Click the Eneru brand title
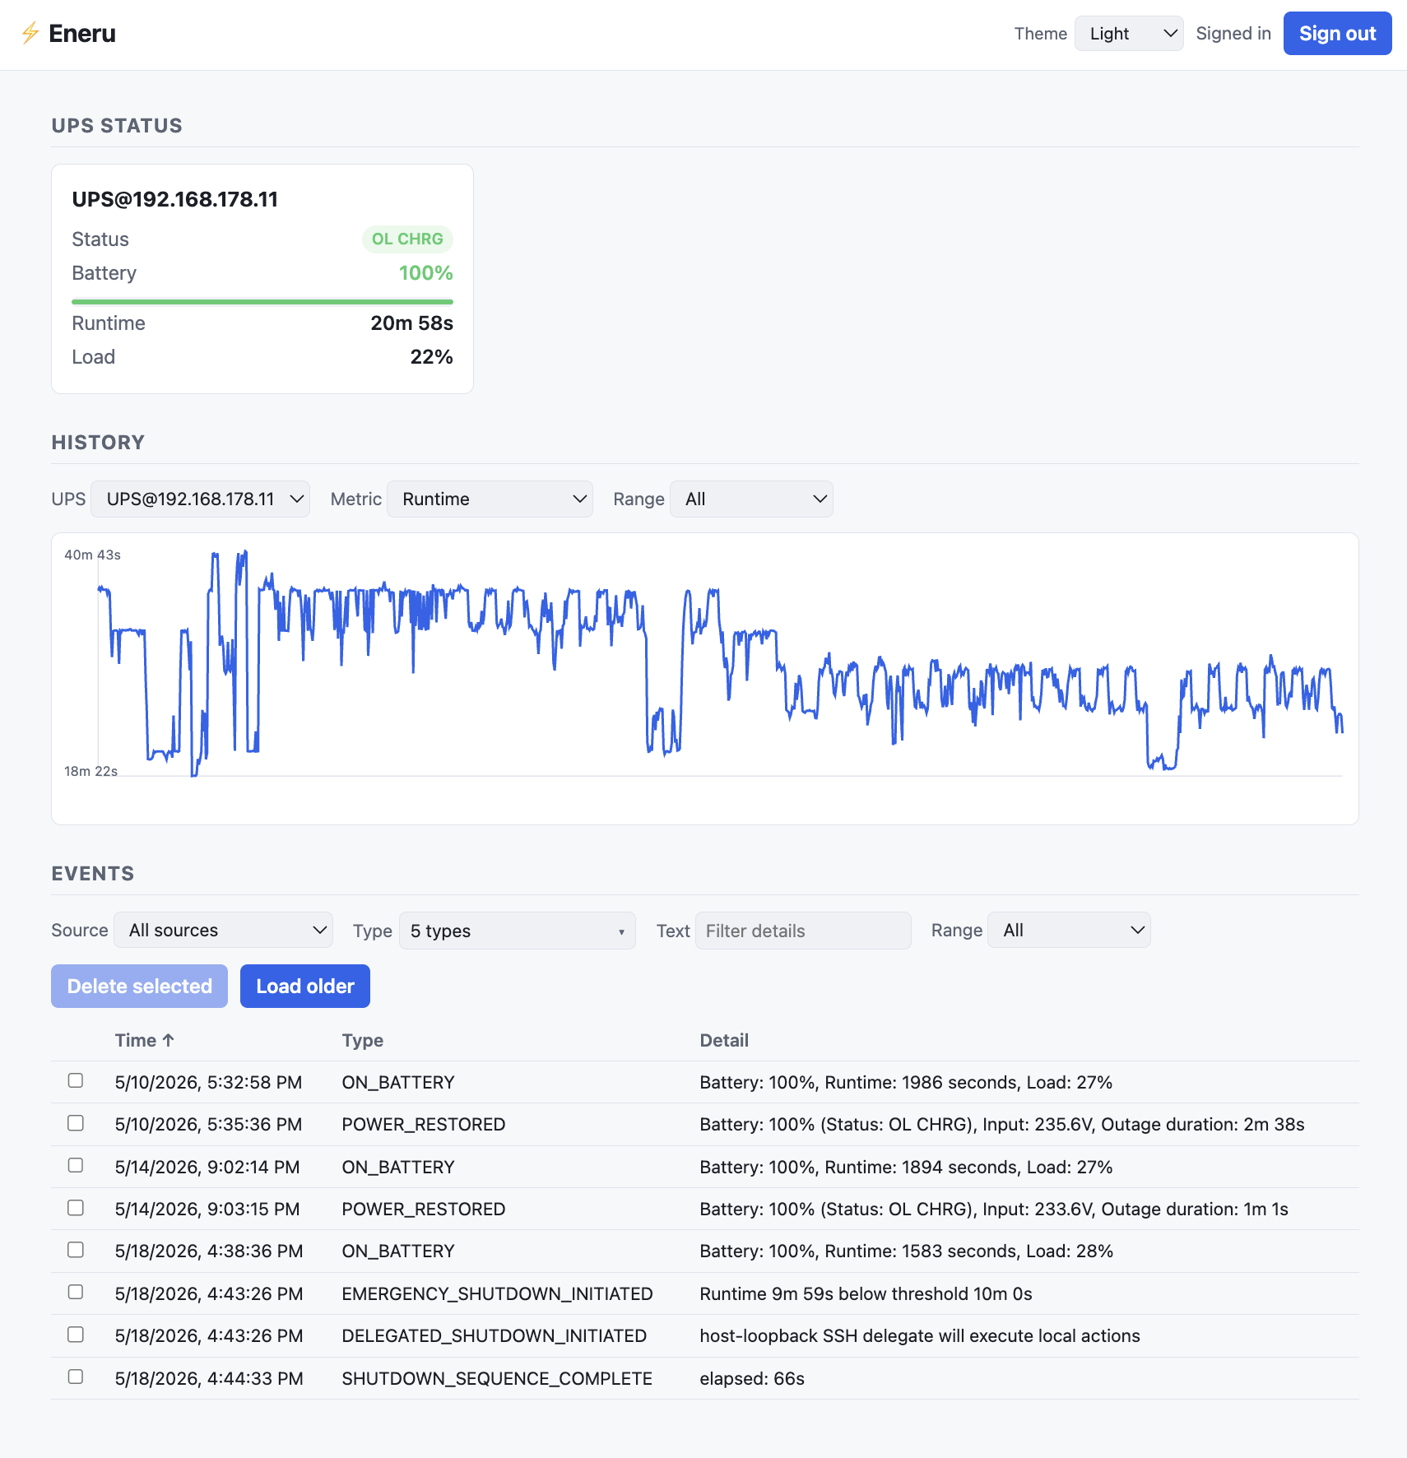Image resolution: width=1407 pixels, height=1458 pixels. tap(82, 34)
